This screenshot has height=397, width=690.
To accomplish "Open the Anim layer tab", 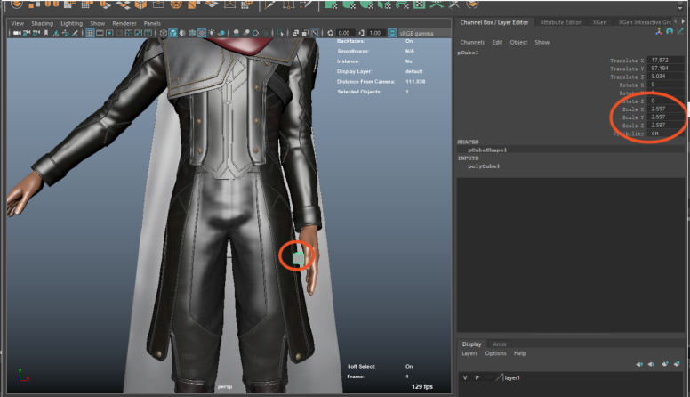I will pyautogui.click(x=500, y=344).
